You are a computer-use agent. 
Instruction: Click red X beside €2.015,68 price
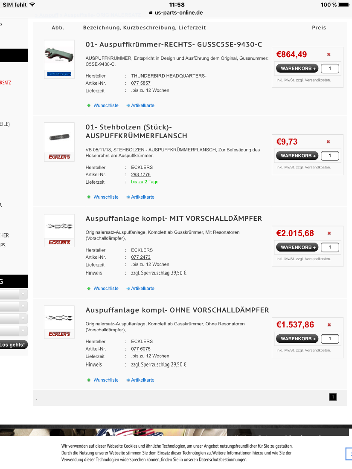[x=329, y=233]
